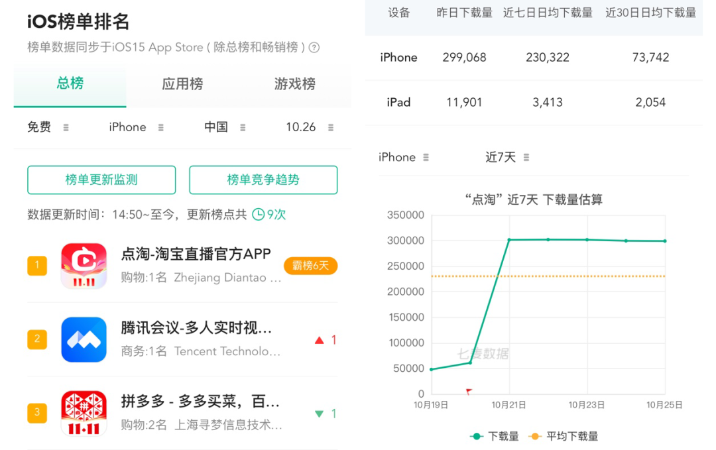Image resolution: width=716 pixels, height=450 pixels.
Task: Open the 中国 country dropdown
Action: [225, 127]
